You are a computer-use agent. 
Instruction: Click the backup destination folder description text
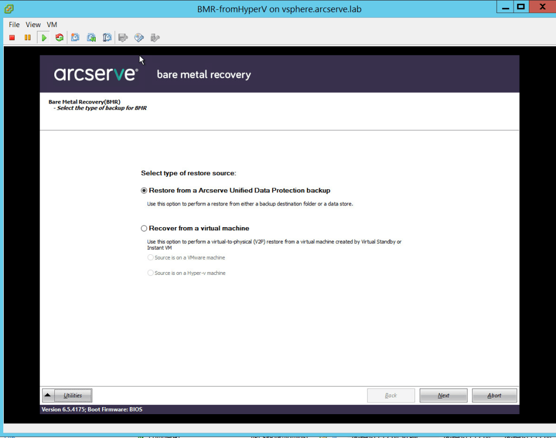click(x=250, y=204)
